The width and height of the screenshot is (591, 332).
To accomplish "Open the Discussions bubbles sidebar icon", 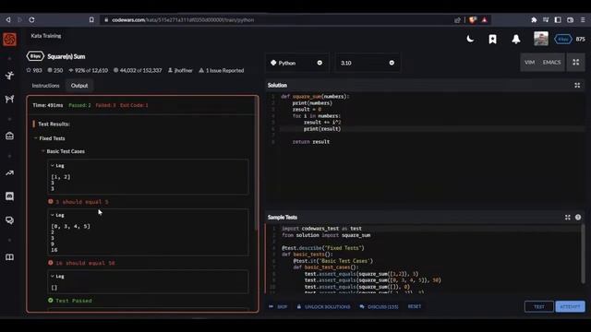I will pos(9,220).
